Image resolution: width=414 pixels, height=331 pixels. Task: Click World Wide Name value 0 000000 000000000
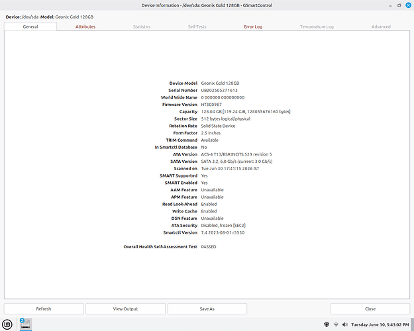click(223, 97)
